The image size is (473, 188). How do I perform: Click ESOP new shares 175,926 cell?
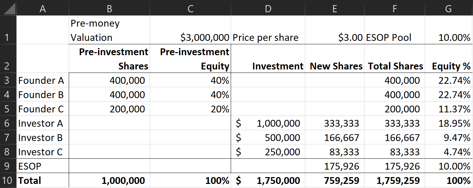click(335, 166)
